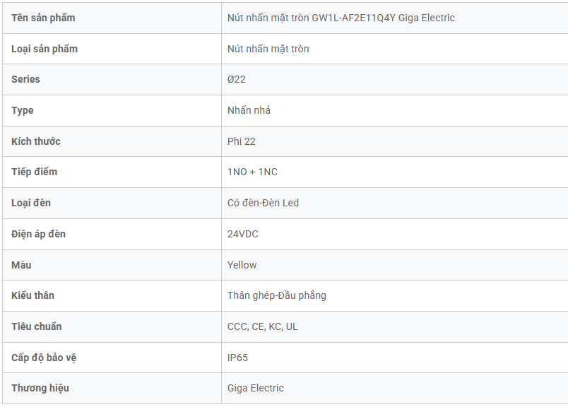The height and width of the screenshot is (407, 568).
Task: Select the Ø22 series value
Action: 237,79
